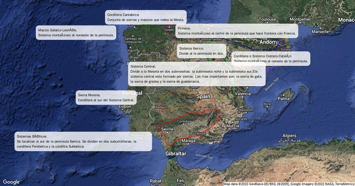Click the Spain country label
This screenshot has width=355, height=186.
pos(204,96)
